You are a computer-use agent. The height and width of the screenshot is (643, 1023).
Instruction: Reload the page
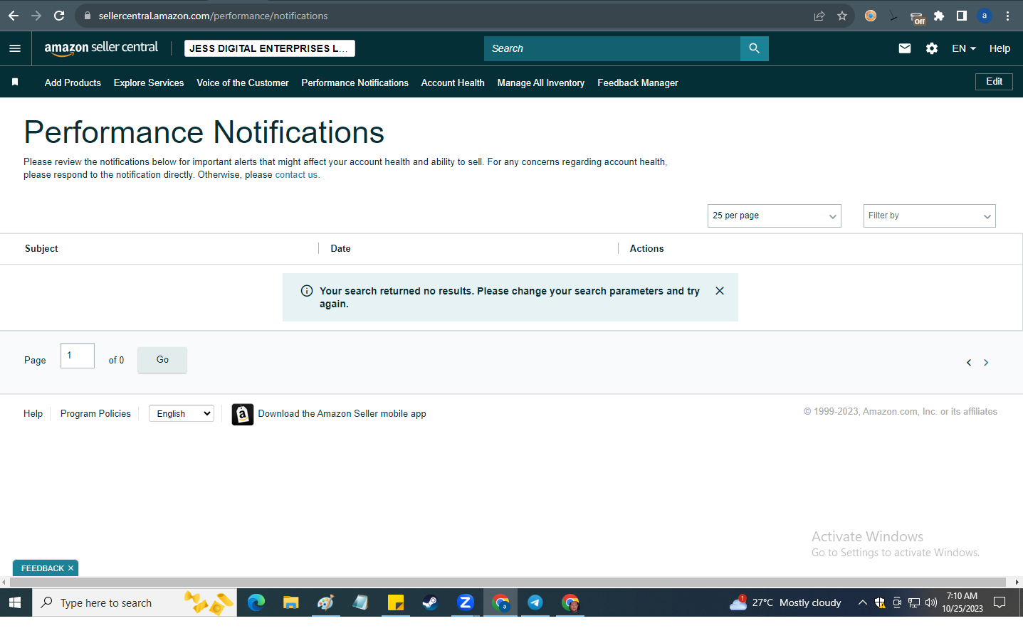59,16
